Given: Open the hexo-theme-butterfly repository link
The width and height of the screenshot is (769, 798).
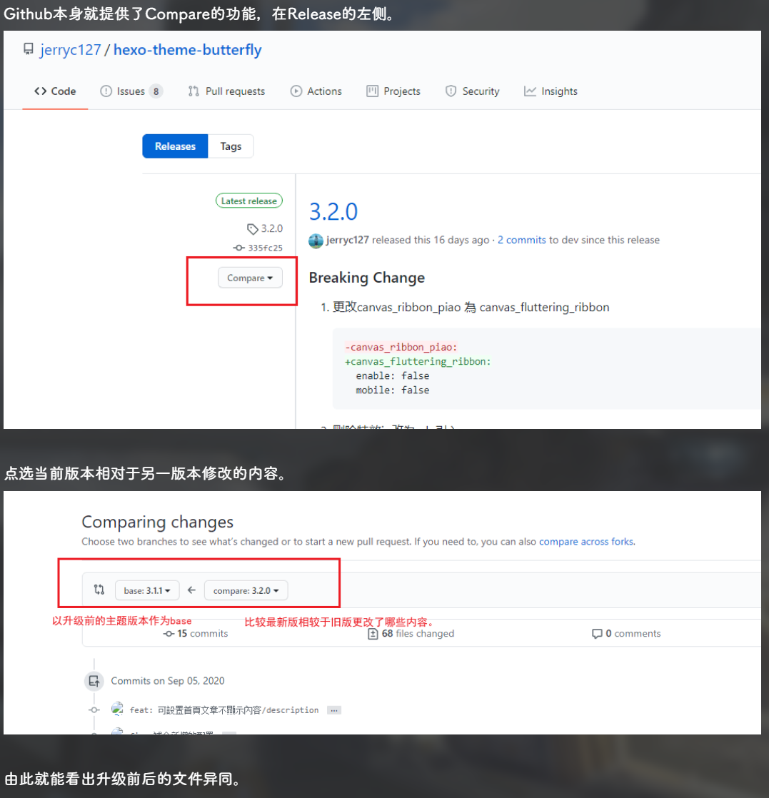Looking at the screenshot, I should pos(187,50).
